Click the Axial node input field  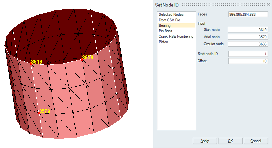tap(248, 37)
